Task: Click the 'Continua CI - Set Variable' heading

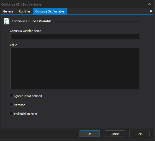Action: (x=32, y=21)
